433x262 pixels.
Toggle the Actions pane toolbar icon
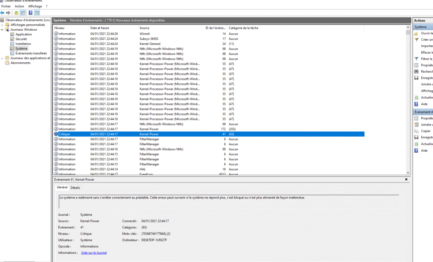tap(37, 13)
